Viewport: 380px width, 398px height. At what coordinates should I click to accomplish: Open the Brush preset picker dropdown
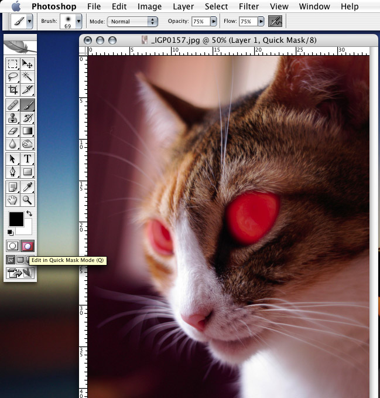pyautogui.click(x=79, y=21)
